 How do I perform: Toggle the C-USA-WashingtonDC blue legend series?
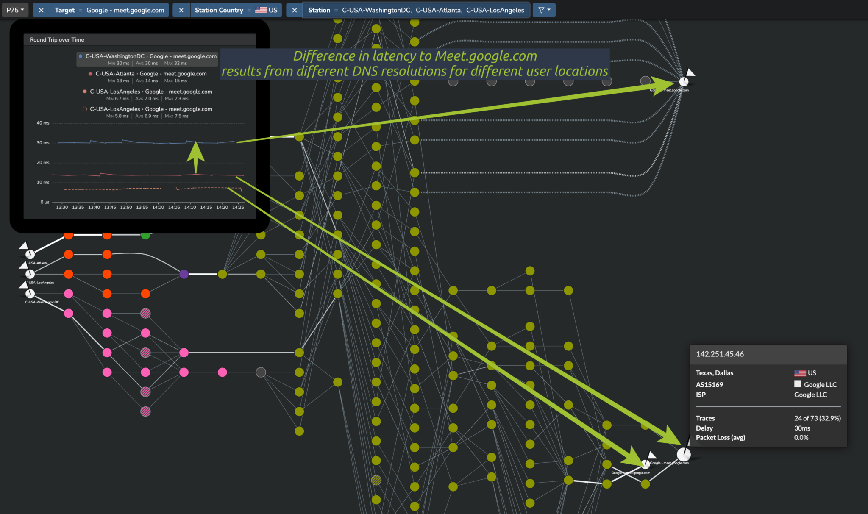pyautogui.click(x=147, y=59)
